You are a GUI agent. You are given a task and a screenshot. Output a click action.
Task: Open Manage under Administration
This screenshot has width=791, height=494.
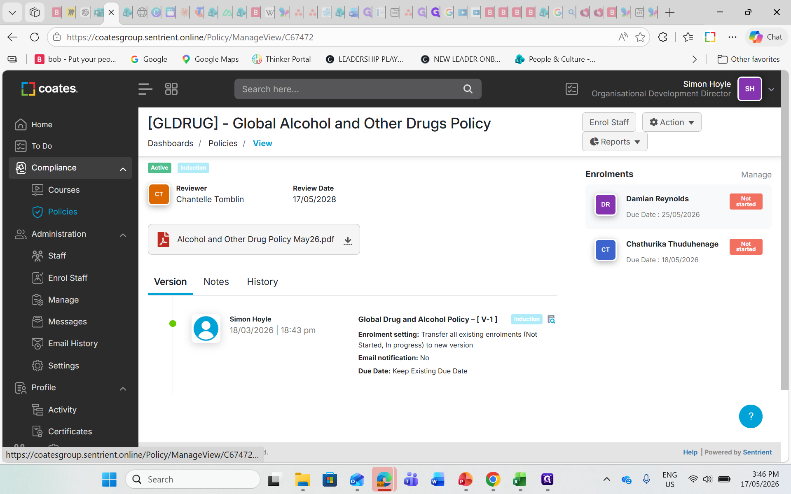[x=63, y=300]
